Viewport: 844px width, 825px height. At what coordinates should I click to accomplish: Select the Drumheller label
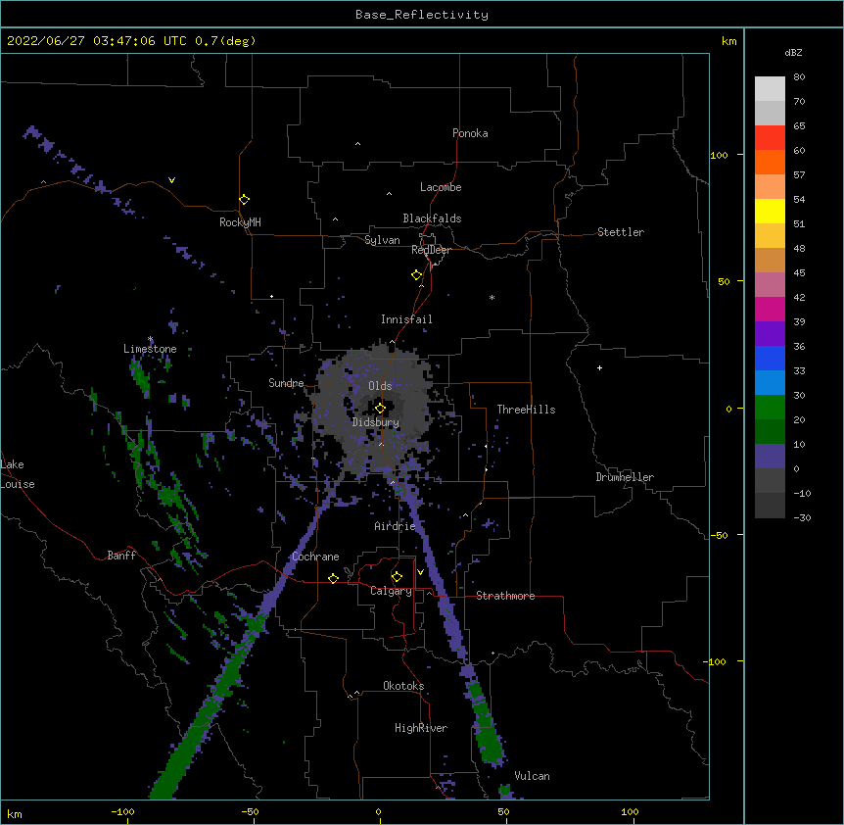pos(625,477)
